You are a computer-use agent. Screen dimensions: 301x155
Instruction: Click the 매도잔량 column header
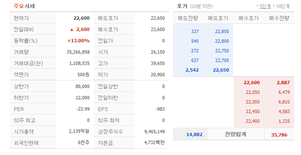pyautogui.click(x=188, y=18)
